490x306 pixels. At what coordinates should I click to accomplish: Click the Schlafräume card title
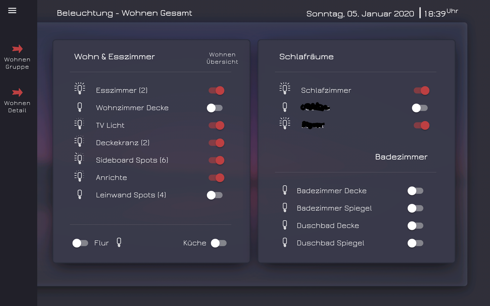[x=306, y=57]
